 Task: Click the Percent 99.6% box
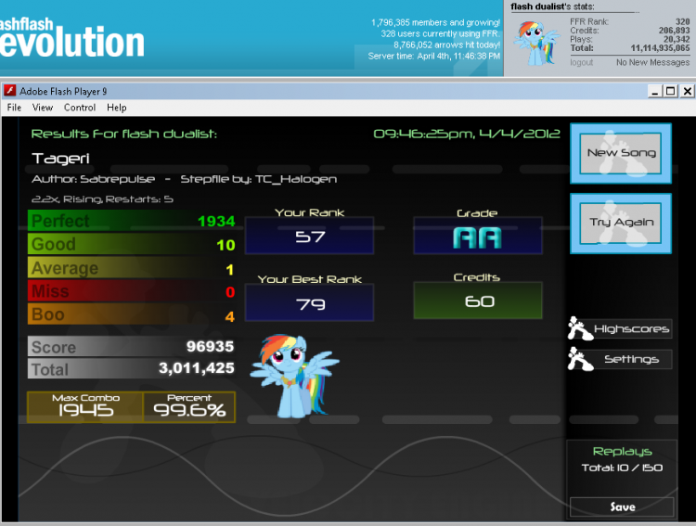tap(189, 406)
